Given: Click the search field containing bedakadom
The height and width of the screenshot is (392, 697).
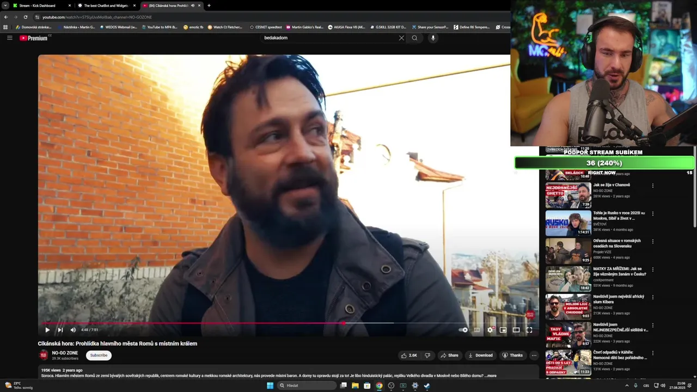Looking at the screenshot, I should (329, 38).
